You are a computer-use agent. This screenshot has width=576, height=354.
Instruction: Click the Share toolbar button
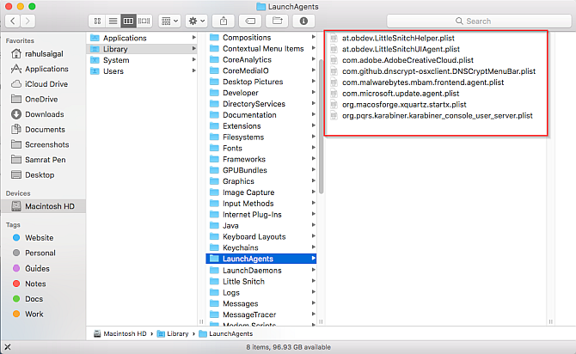(x=224, y=21)
